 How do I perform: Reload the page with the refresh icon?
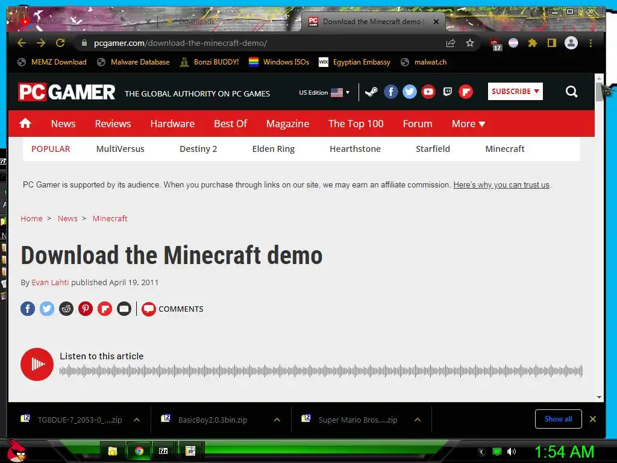(60, 43)
